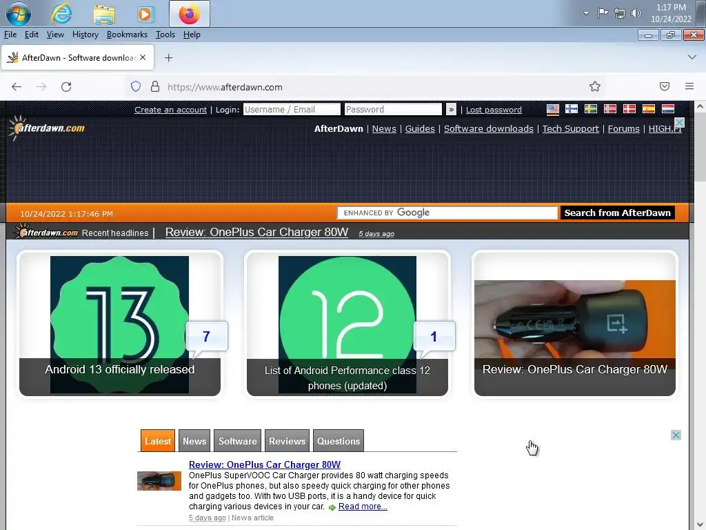List all tabs dropdown arrow
Screen dimensions: 706x530
pos(692,57)
